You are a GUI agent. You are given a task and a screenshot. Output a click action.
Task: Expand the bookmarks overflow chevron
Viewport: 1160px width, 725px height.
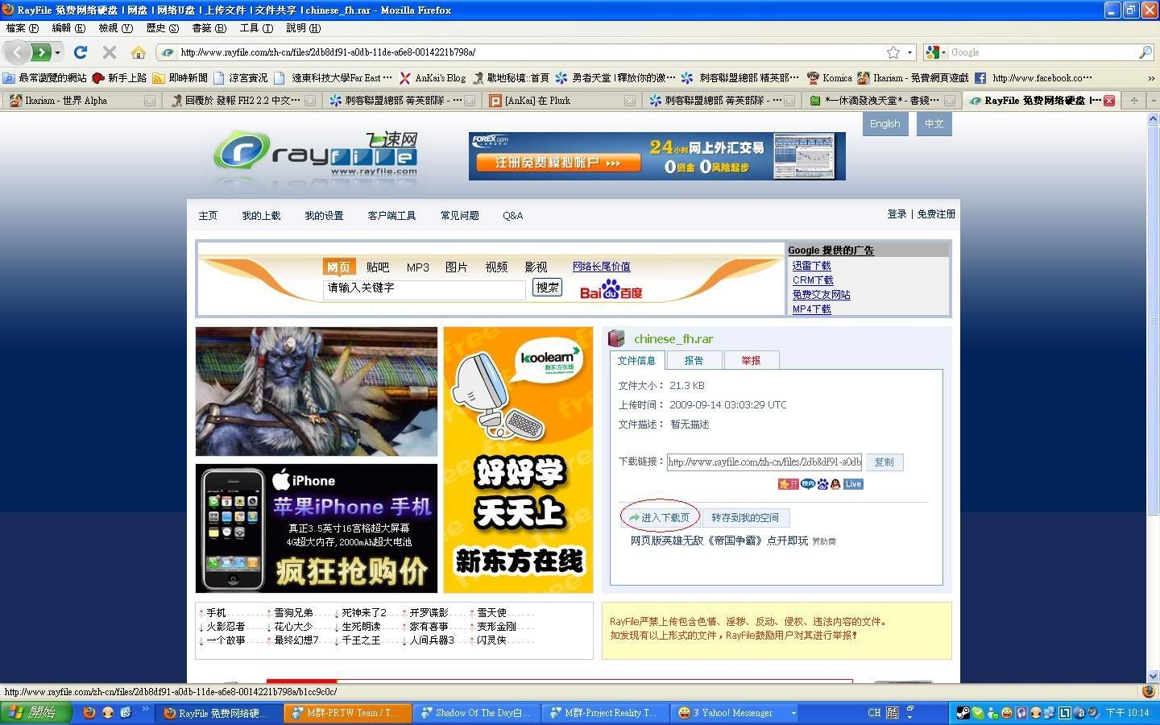1150,77
